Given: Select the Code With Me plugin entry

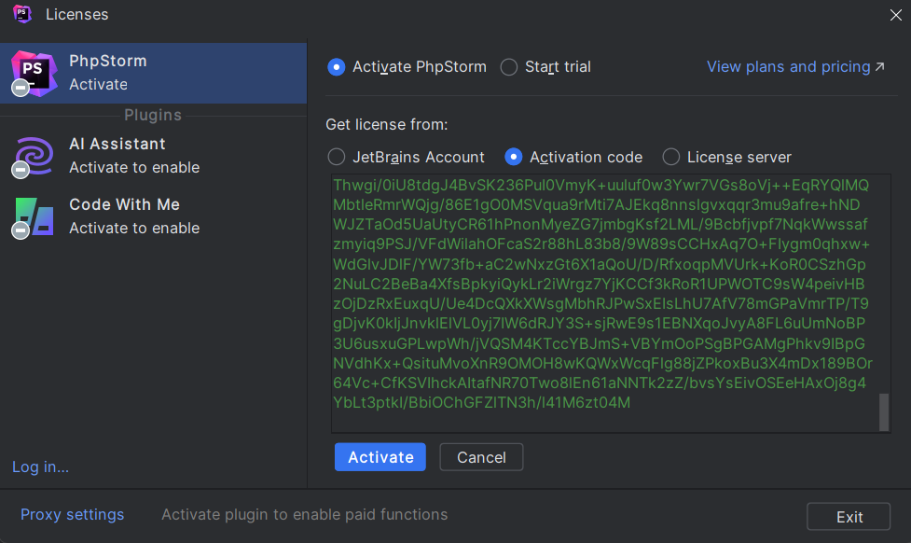Looking at the screenshot, I should [x=153, y=216].
